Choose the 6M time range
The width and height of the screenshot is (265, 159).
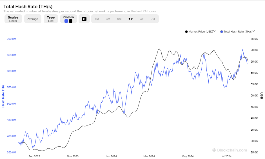[x=119, y=19]
